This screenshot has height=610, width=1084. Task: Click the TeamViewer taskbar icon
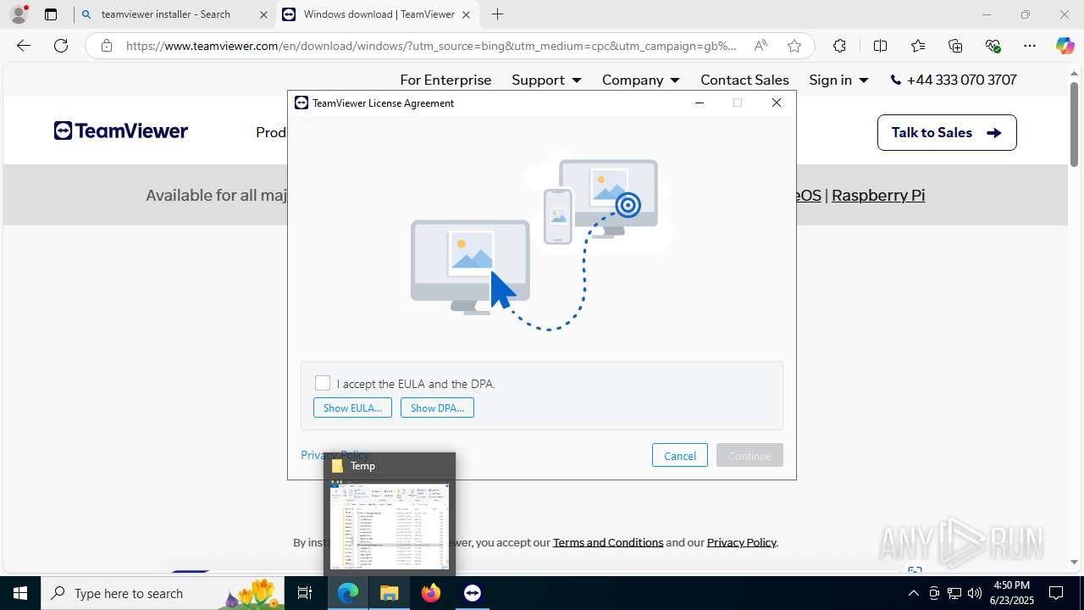point(473,593)
